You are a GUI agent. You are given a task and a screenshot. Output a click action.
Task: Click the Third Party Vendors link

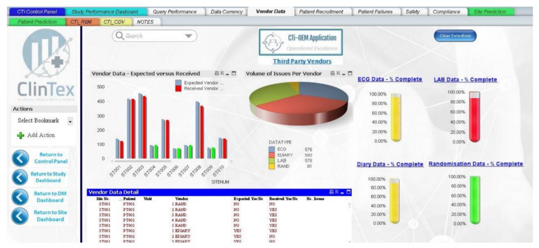(302, 61)
